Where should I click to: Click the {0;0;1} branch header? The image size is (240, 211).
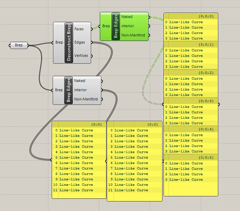pyautogui.click(x=191, y=45)
